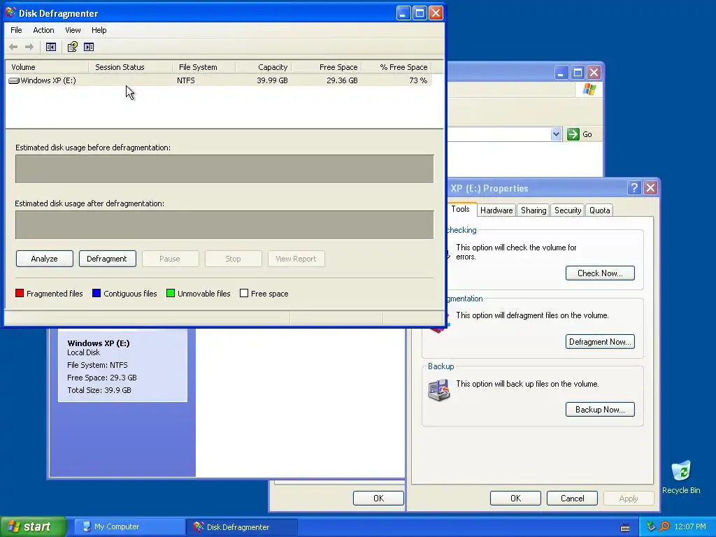This screenshot has height=537, width=716.
Task: Click the taskbar clock 12:07 PM
Action: 690,527
